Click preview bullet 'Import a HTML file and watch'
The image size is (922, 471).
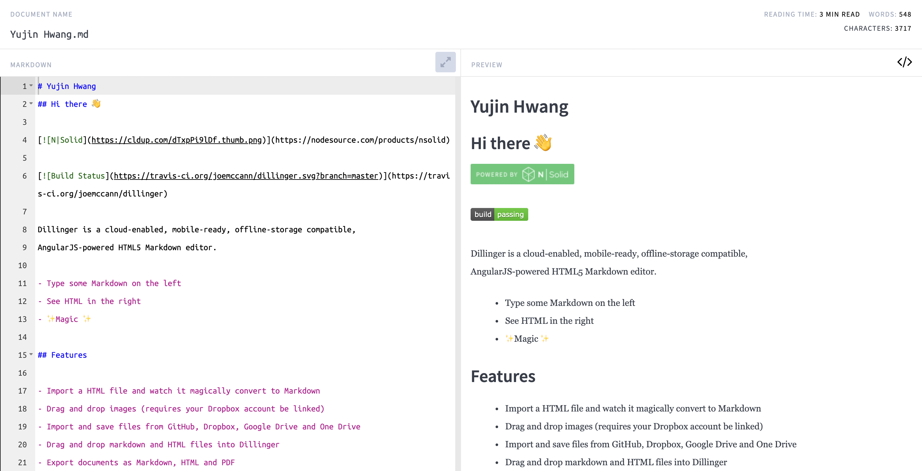point(633,408)
